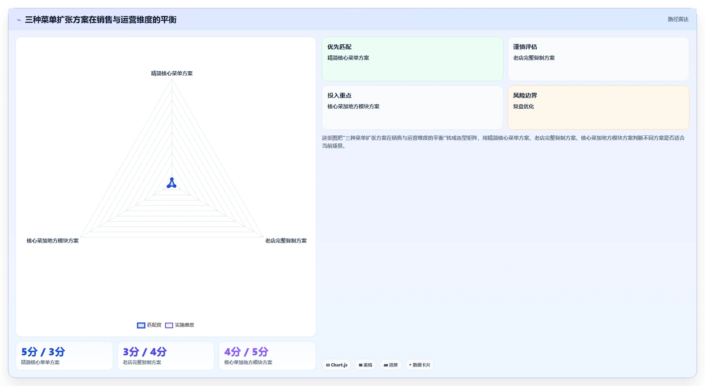The image size is (705, 386).
Task: Click the 实施难度 legend label
Action: 185,325
